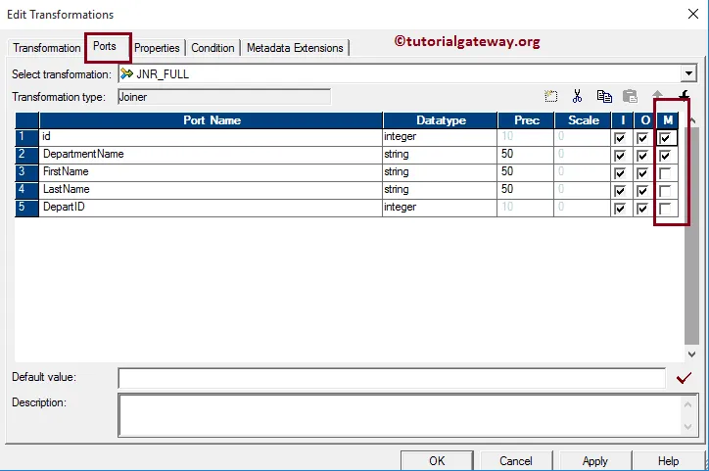Click the Transformation type Joiner field
The image size is (709, 471).
click(x=224, y=97)
